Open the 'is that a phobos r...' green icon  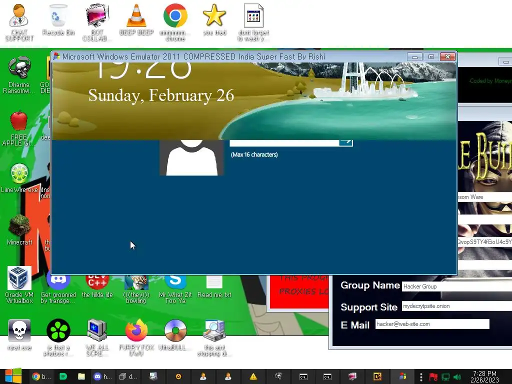(58, 337)
